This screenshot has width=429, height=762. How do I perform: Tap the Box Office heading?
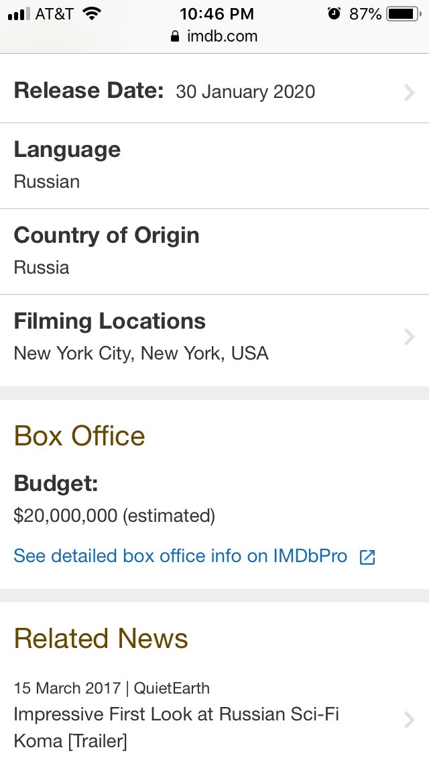79,436
